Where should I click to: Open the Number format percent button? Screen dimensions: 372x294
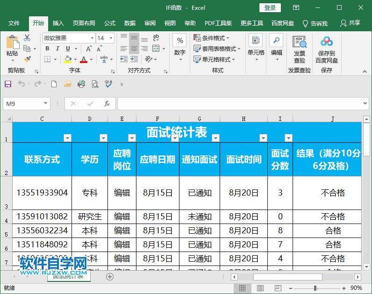click(180, 41)
